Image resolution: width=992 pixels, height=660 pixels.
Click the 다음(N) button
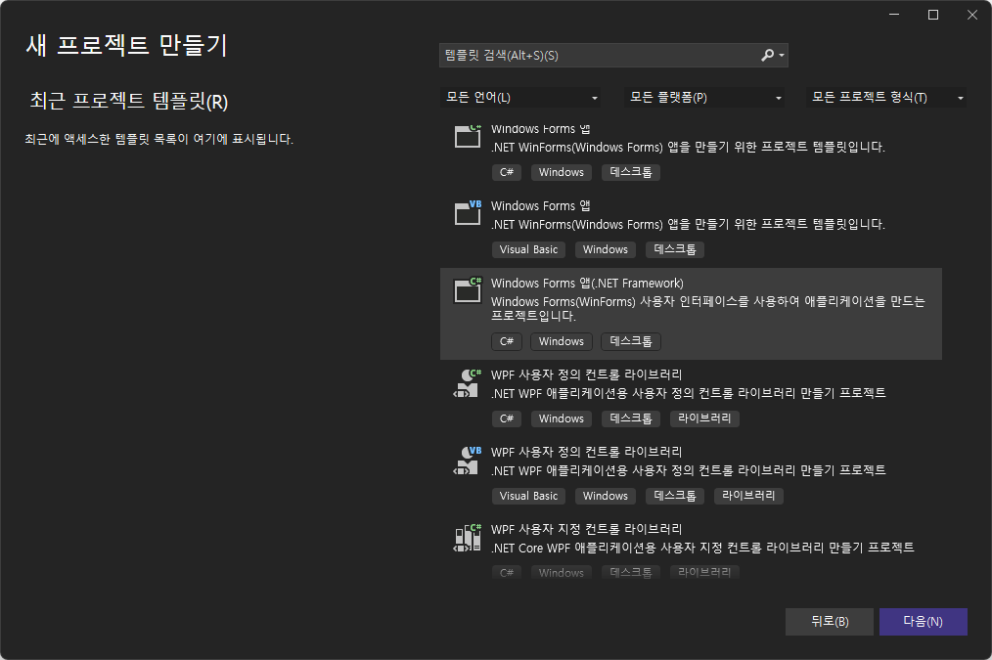coord(924,622)
